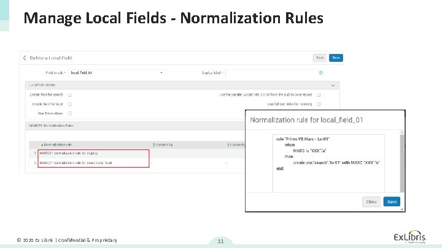Click the MARC21 Normalization Rules section header

[52, 126]
